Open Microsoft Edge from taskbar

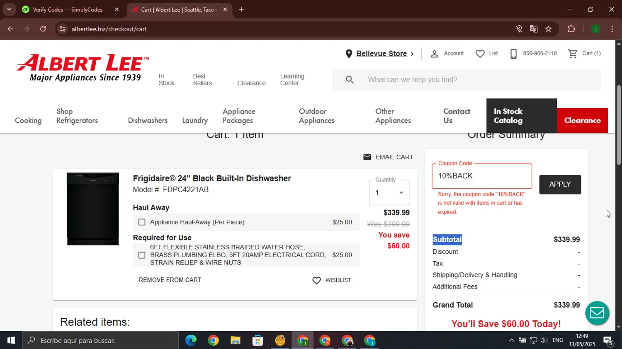click(x=191, y=340)
